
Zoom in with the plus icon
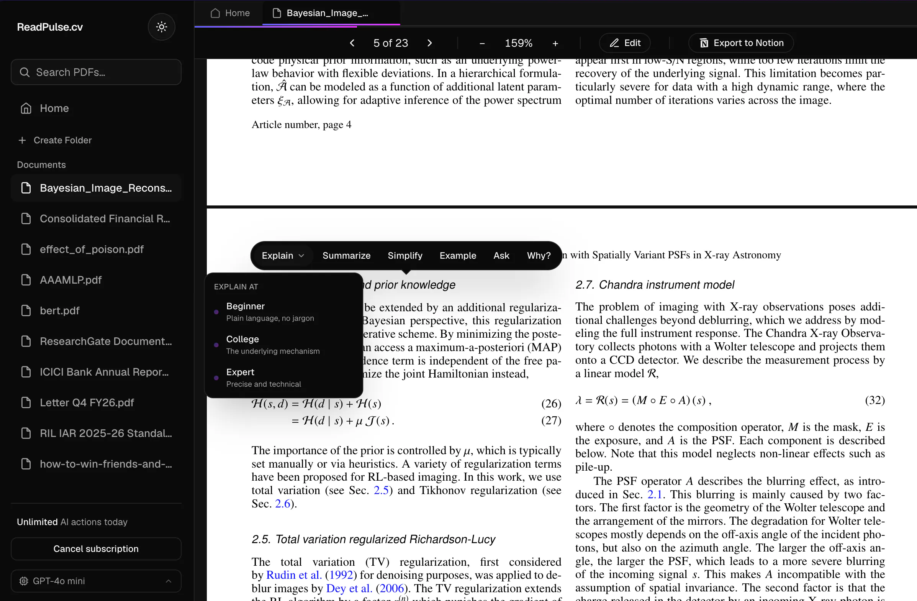pos(555,43)
